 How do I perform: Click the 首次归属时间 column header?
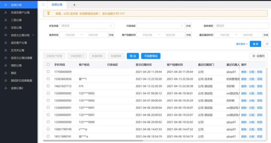click(144, 65)
